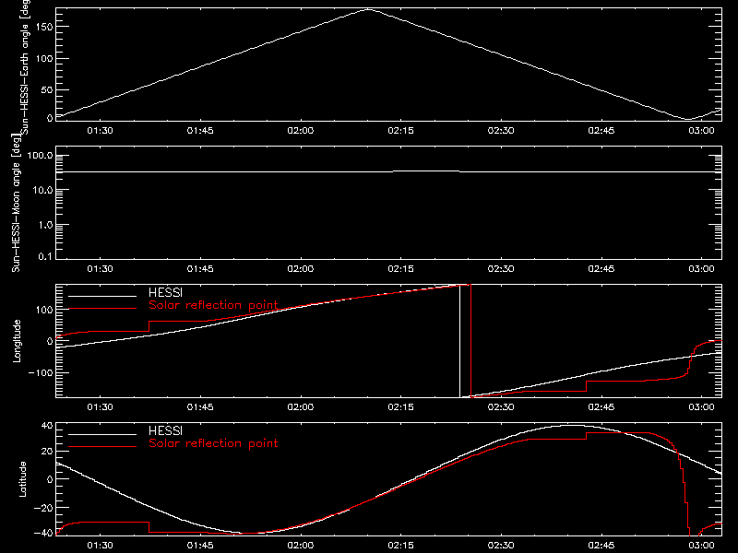The width and height of the screenshot is (738, 553).
Task: Click 02:15 time label under Latitude plot
Action: (x=400, y=546)
